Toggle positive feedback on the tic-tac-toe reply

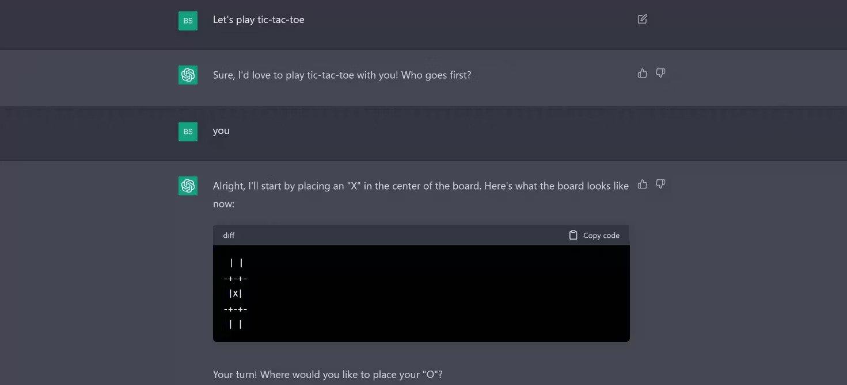[x=642, y=73]
